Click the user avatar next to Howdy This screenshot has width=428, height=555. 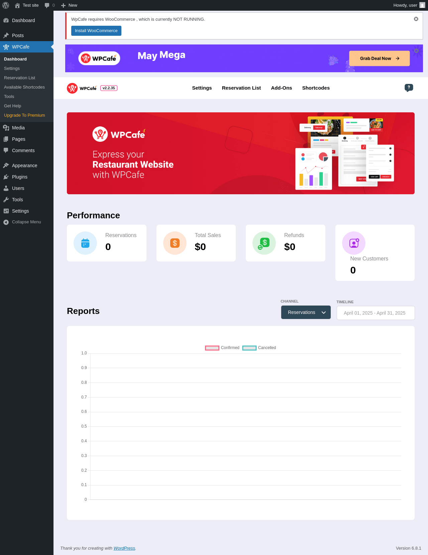(x=422, y=5)
